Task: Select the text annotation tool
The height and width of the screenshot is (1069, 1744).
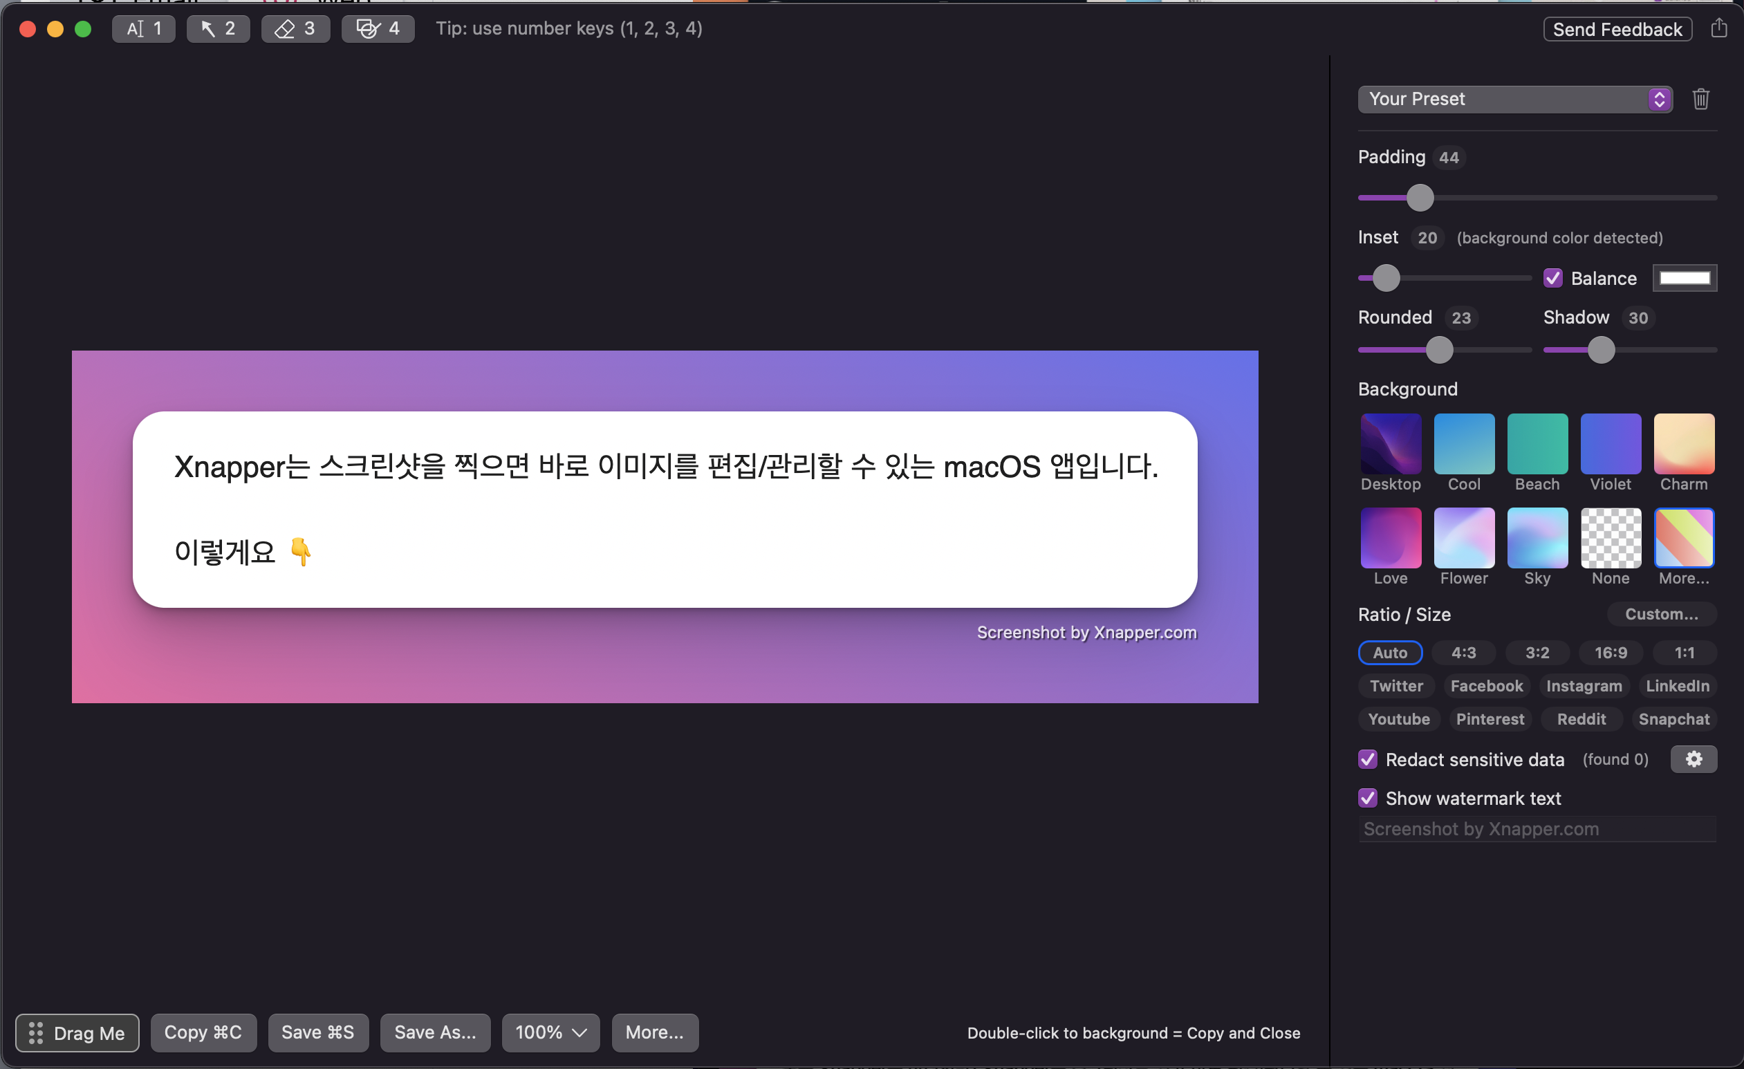Action: coord(144,28)
